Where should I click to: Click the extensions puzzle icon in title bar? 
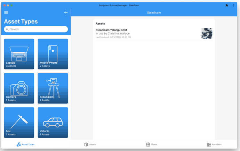click(227, 5)
